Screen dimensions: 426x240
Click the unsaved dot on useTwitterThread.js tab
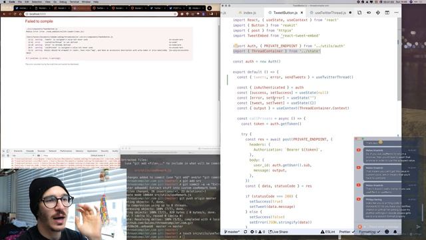pyautogui.click(x=350, y=13)
